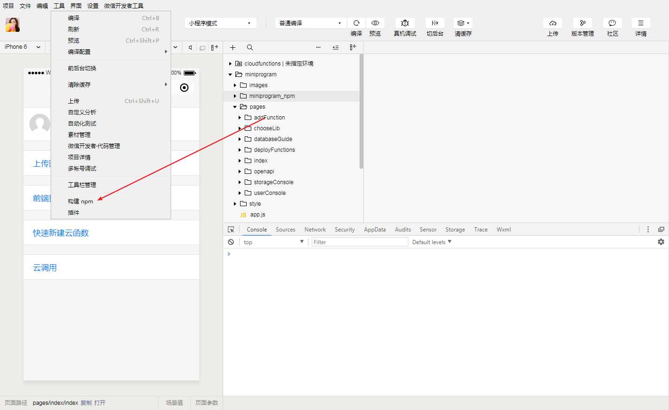The height and width of the screenshot is (410, 669).
Task: Switch to the Sources tab
Action: pyautogui.click(x=286, y=230)
